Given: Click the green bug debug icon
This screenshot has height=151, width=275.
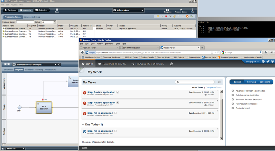Looking at the screenshot, I should click(x=191, y=16).
